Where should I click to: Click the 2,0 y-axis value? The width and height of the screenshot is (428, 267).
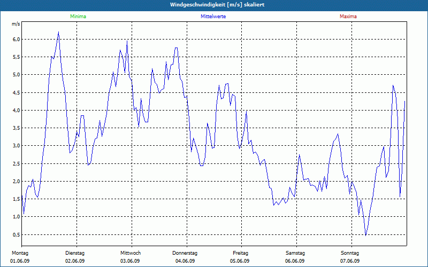(x=17, y=181)
